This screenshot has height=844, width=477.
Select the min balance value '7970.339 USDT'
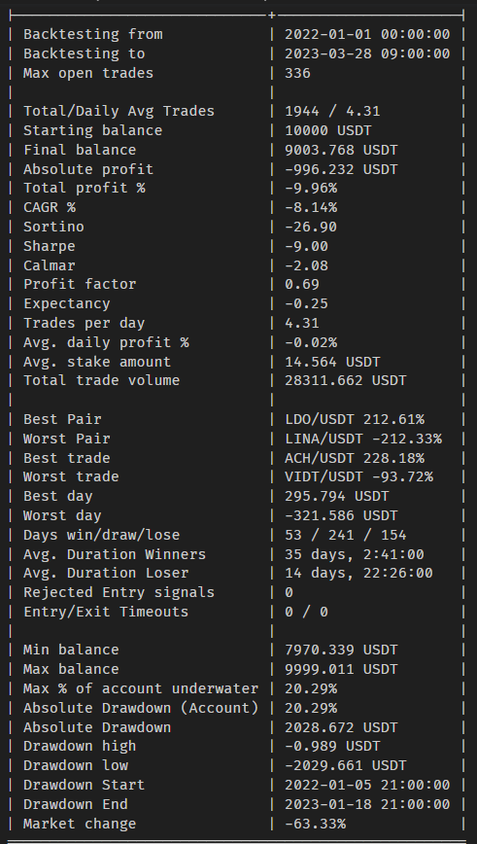click(x=341, y=651)
